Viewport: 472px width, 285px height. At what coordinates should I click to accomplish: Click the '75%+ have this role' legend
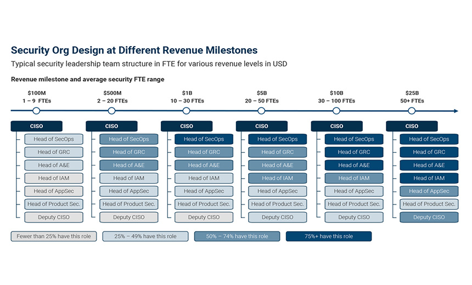pyautogui.click(x=329, y=236)
